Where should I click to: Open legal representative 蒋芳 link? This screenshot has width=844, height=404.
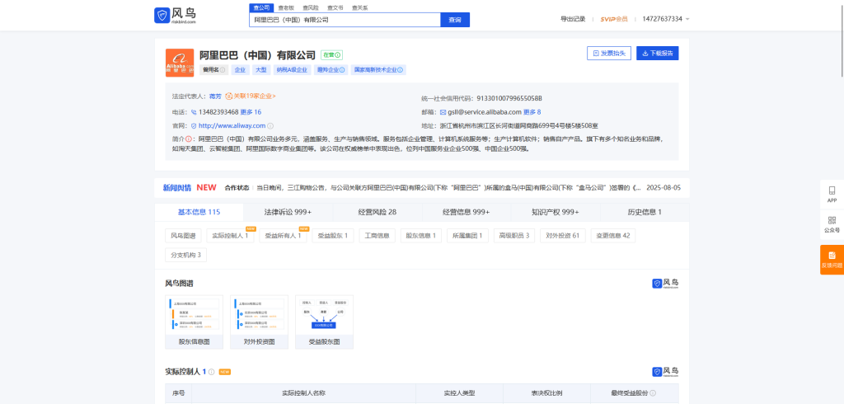[x=215, y=96]
